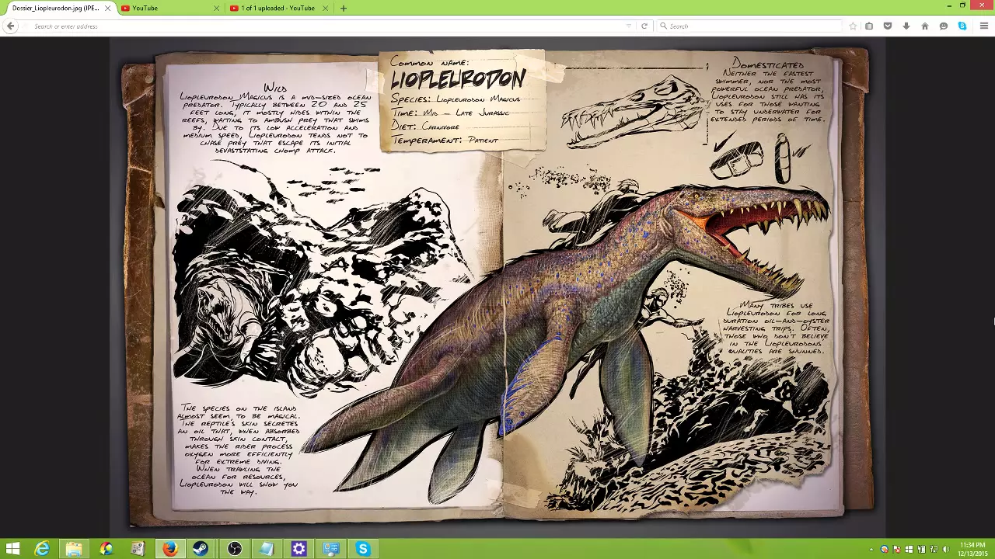Image resolution: width=995 pixels, height=559 pixels.
Task: Open Steam from the taskbar
Action: [201, 549]
